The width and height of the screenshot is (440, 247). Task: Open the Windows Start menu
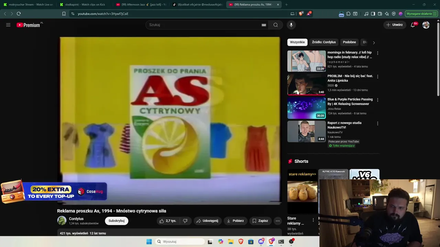point(149,242)
